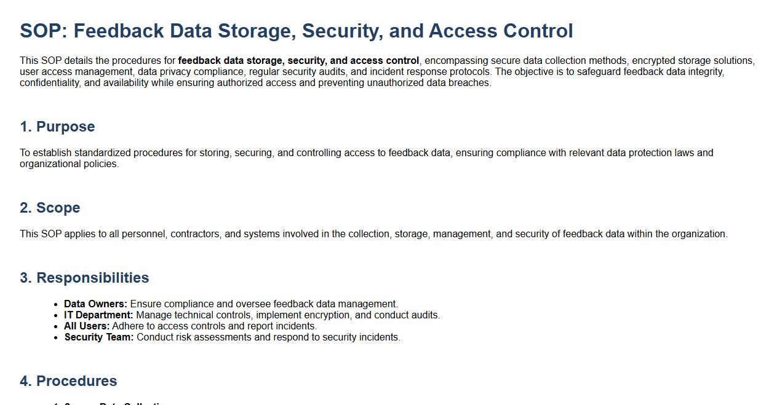Click the bold "IT Department:" label

[98, 315]
